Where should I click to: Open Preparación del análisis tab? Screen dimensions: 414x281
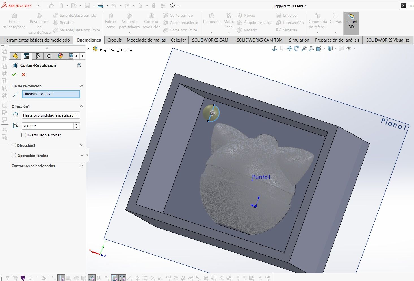(x=337, y=40)
